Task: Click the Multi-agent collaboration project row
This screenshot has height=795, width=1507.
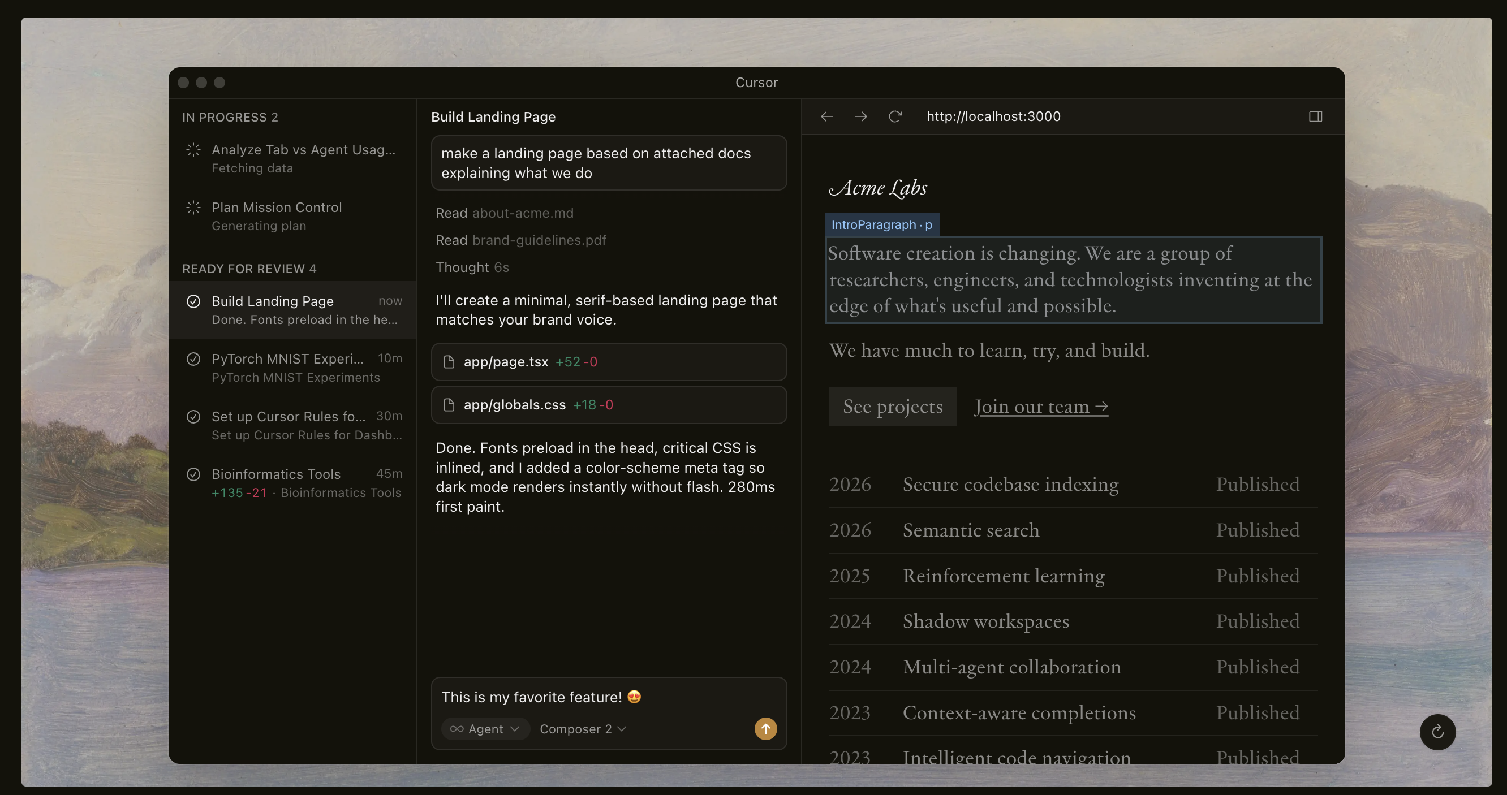Action: [x=1073, y=667]
